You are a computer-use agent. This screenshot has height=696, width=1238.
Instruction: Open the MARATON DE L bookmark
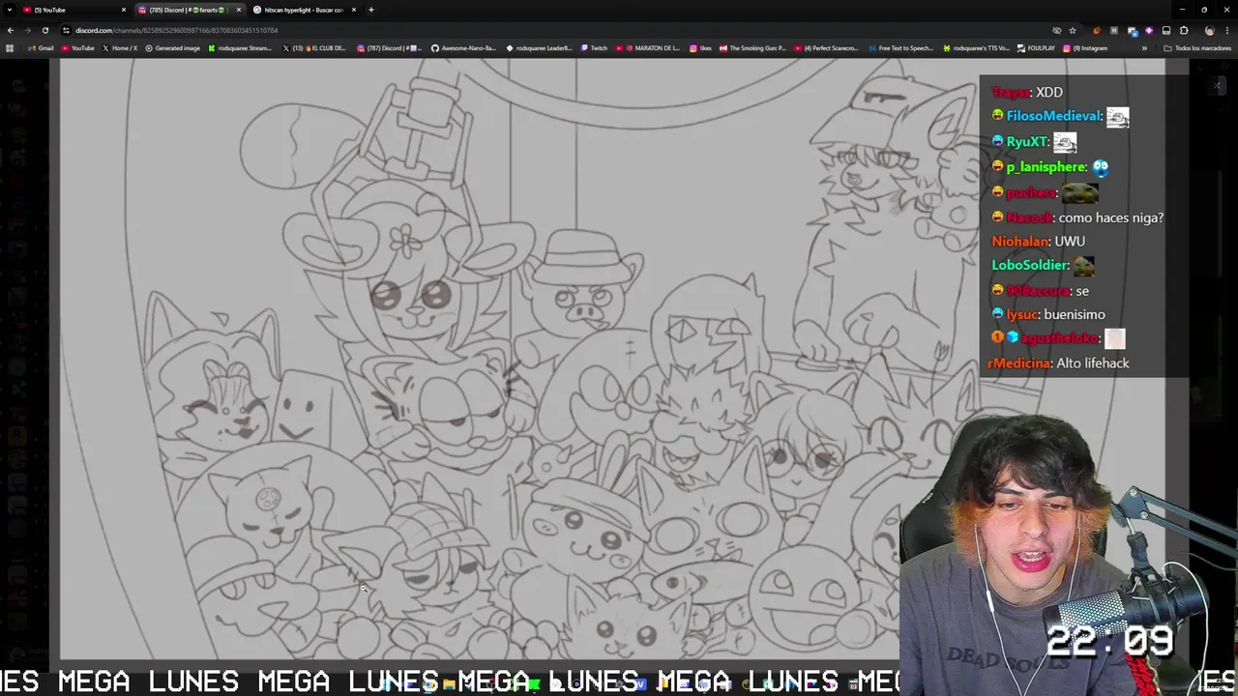[648, 48]
